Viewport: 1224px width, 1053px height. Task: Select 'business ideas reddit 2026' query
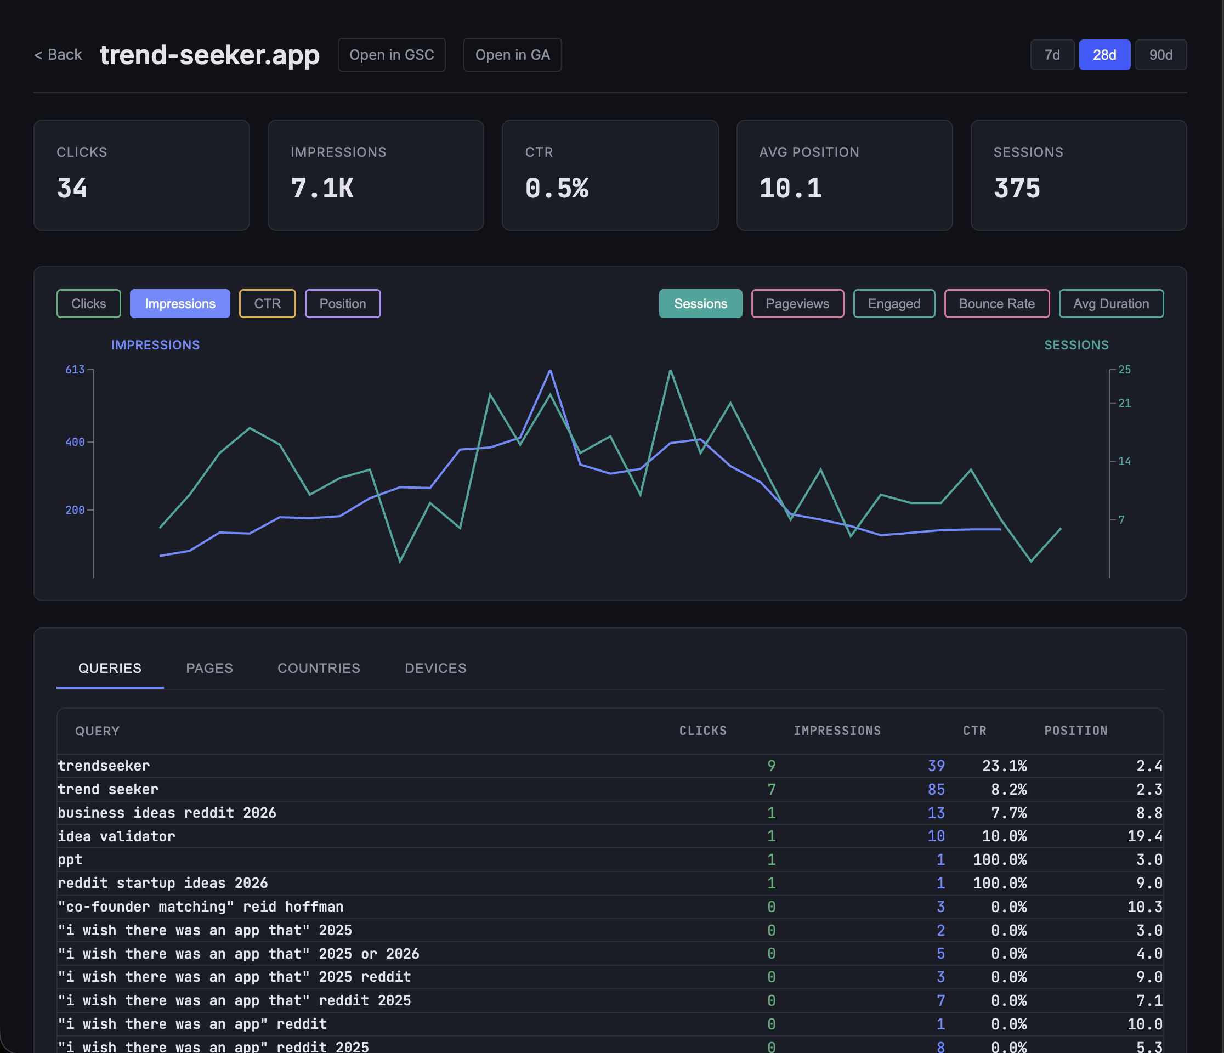(x=610, y=813)
